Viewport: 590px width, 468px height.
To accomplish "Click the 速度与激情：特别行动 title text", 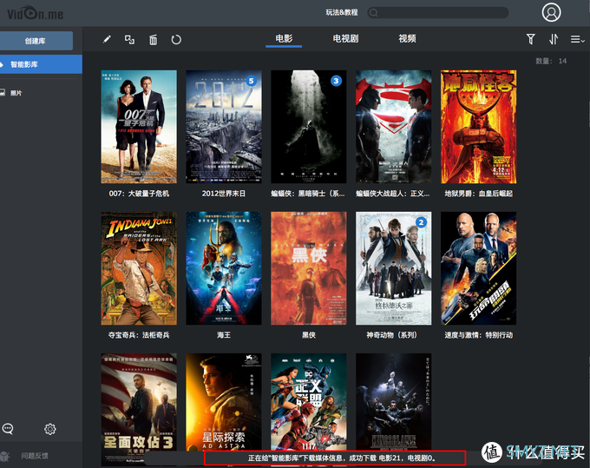I will pos(479,335).
